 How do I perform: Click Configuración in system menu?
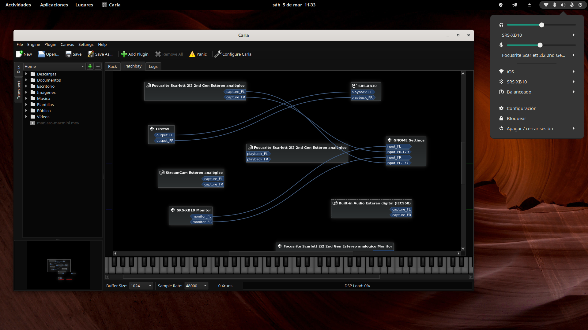[521, 108]
